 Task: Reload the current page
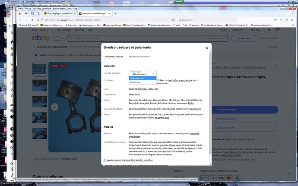pos(32,20)
